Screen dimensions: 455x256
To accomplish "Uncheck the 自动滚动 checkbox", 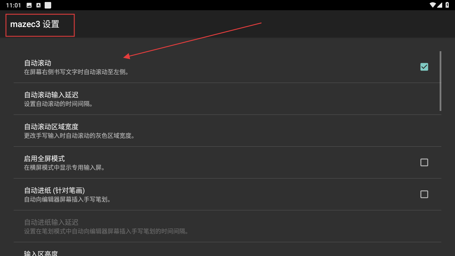I will [x=424, y=67].
